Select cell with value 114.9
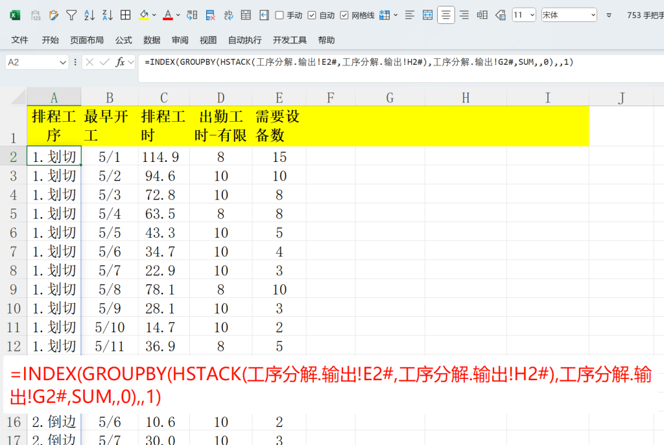 click(164, 157)
